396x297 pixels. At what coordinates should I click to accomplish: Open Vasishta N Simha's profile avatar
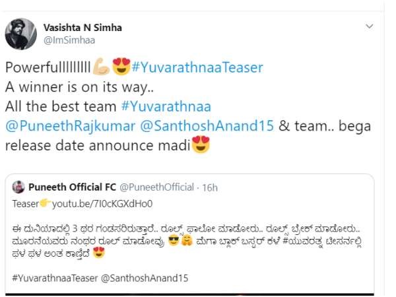[x=20, y=34]
